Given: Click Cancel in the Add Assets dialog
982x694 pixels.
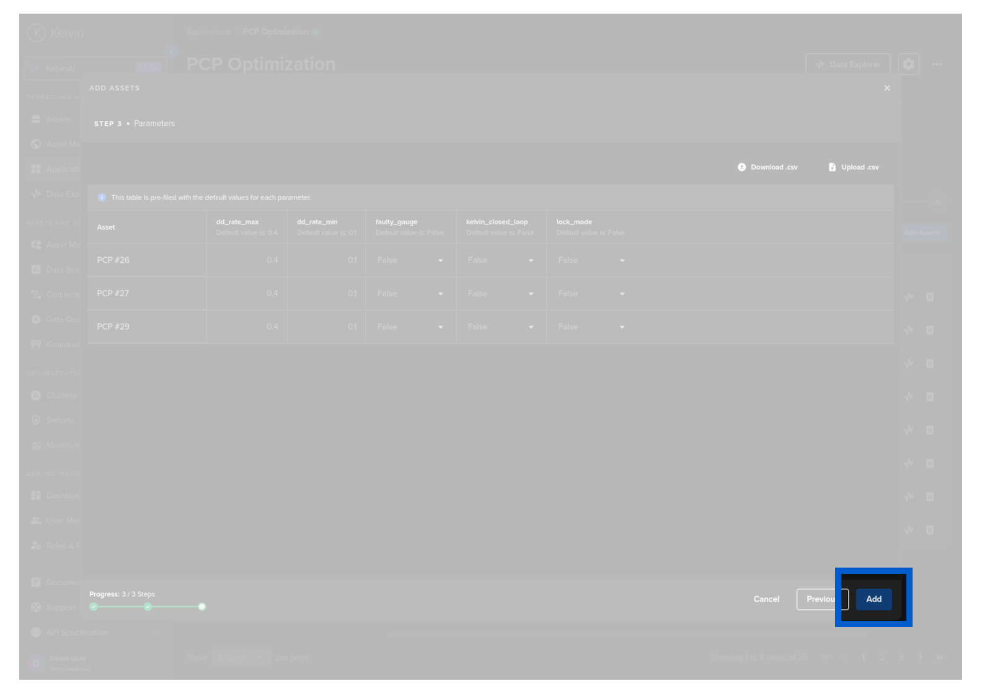Looking at the screenshot, I should coord(766,599).
